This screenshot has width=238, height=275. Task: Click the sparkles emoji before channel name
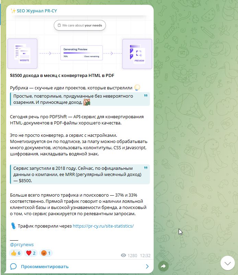click(x=13, y=11)
